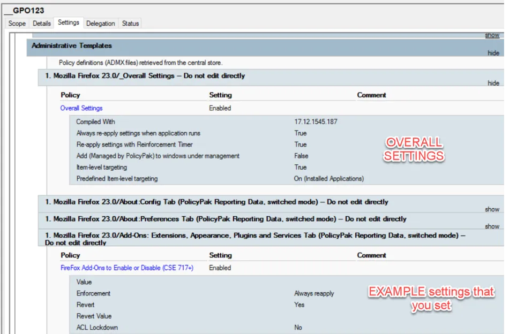This screenshot has width=509, height=334.
Task: Open the Overall Settings policy link
Action: [x=81, y=108]
